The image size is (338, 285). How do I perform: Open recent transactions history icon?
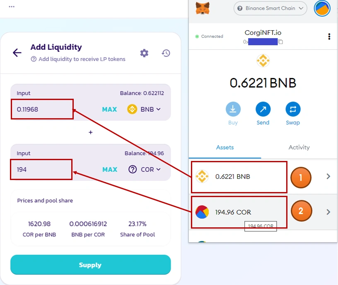tap(166, 53)
